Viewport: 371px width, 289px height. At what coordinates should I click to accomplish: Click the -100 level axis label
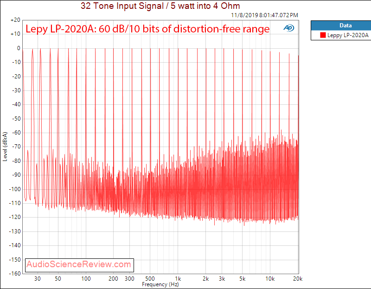(x=15, y=189)
